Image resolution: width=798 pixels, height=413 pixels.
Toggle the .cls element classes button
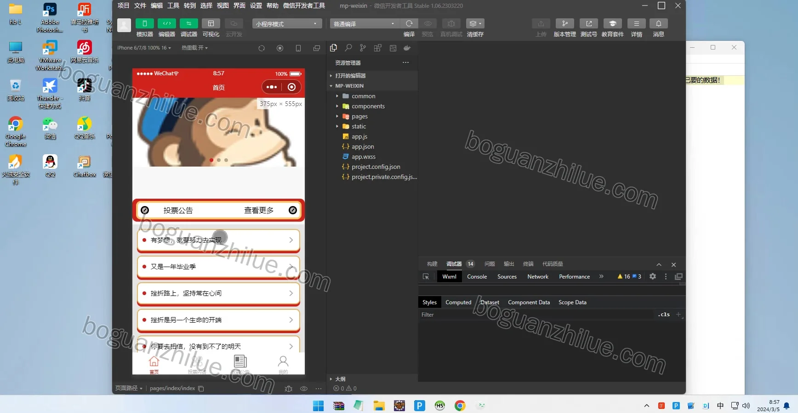pos(664,315)
